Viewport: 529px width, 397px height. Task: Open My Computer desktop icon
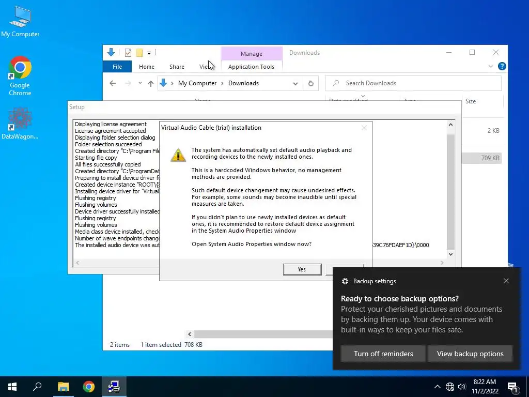(20, 21)
